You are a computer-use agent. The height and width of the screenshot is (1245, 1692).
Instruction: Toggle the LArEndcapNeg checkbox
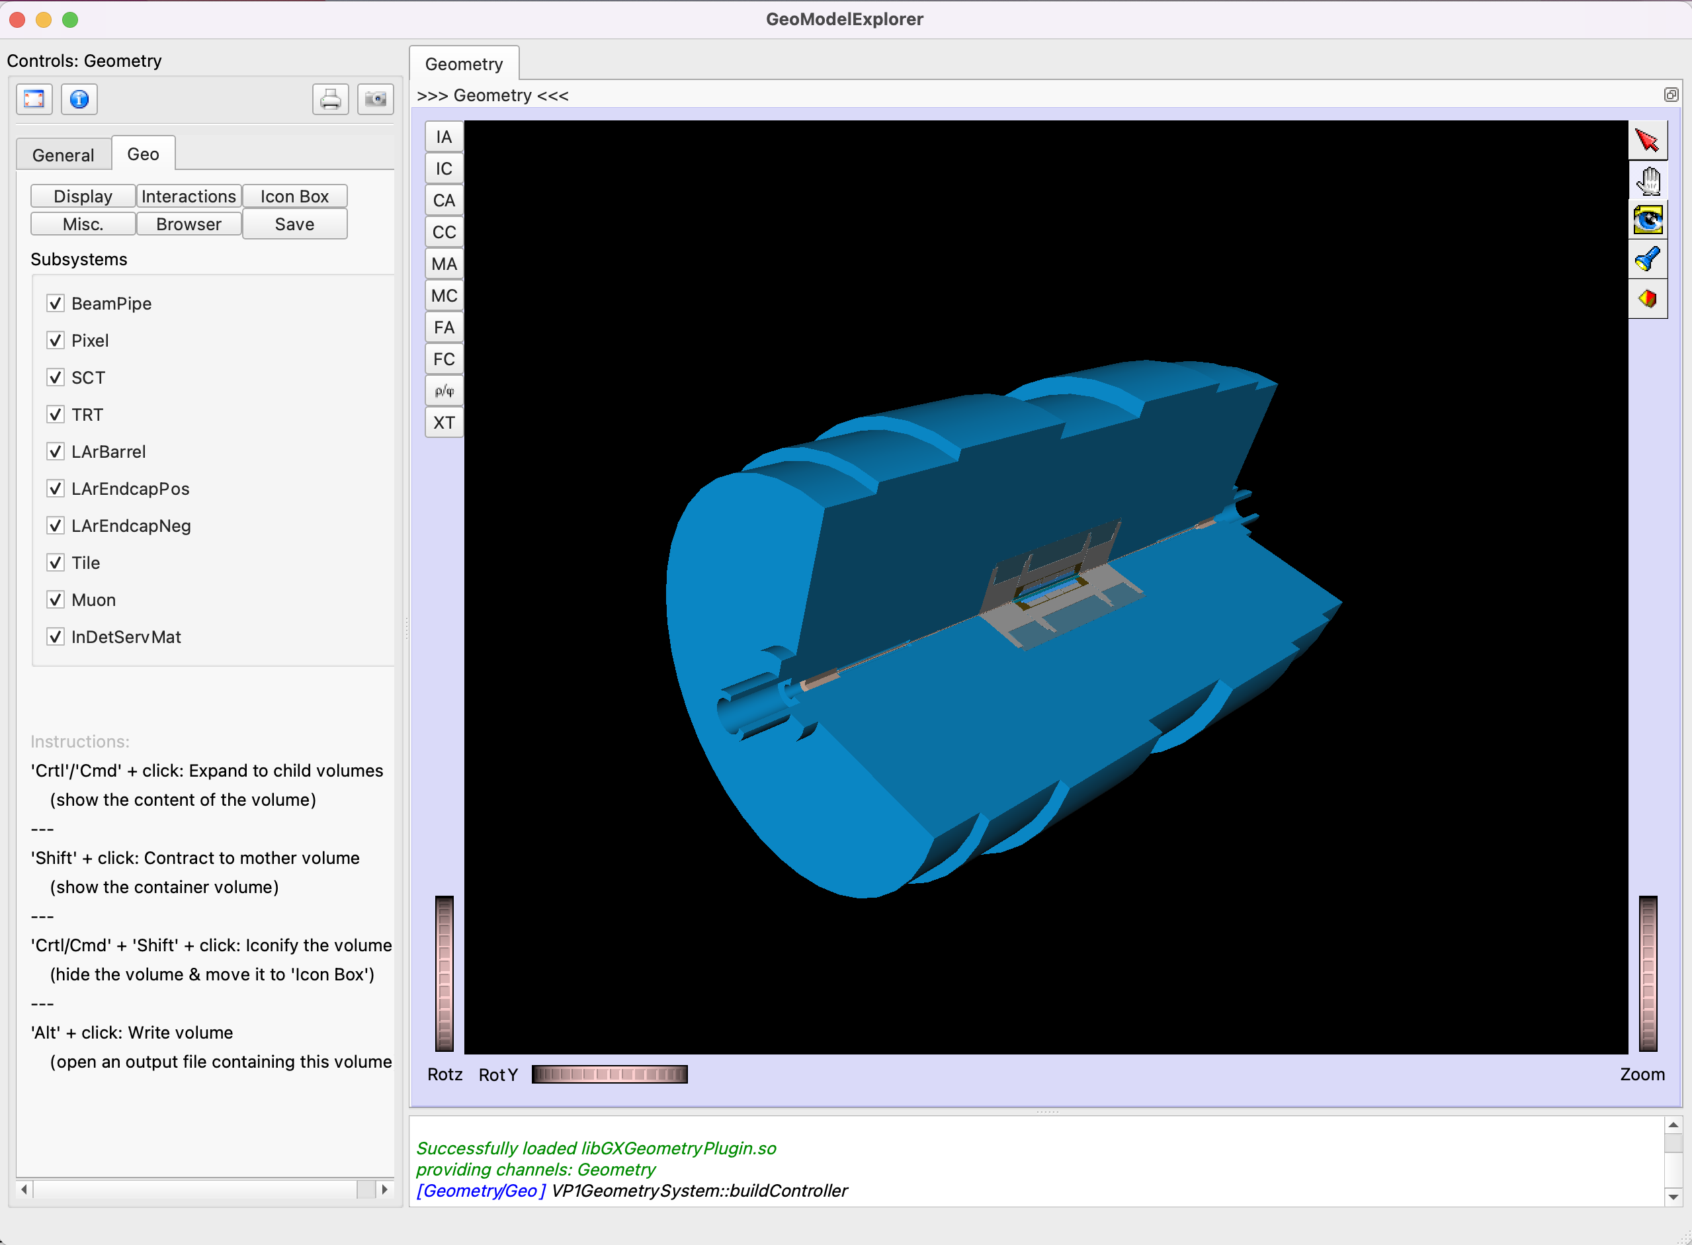(x=55, y=525)
